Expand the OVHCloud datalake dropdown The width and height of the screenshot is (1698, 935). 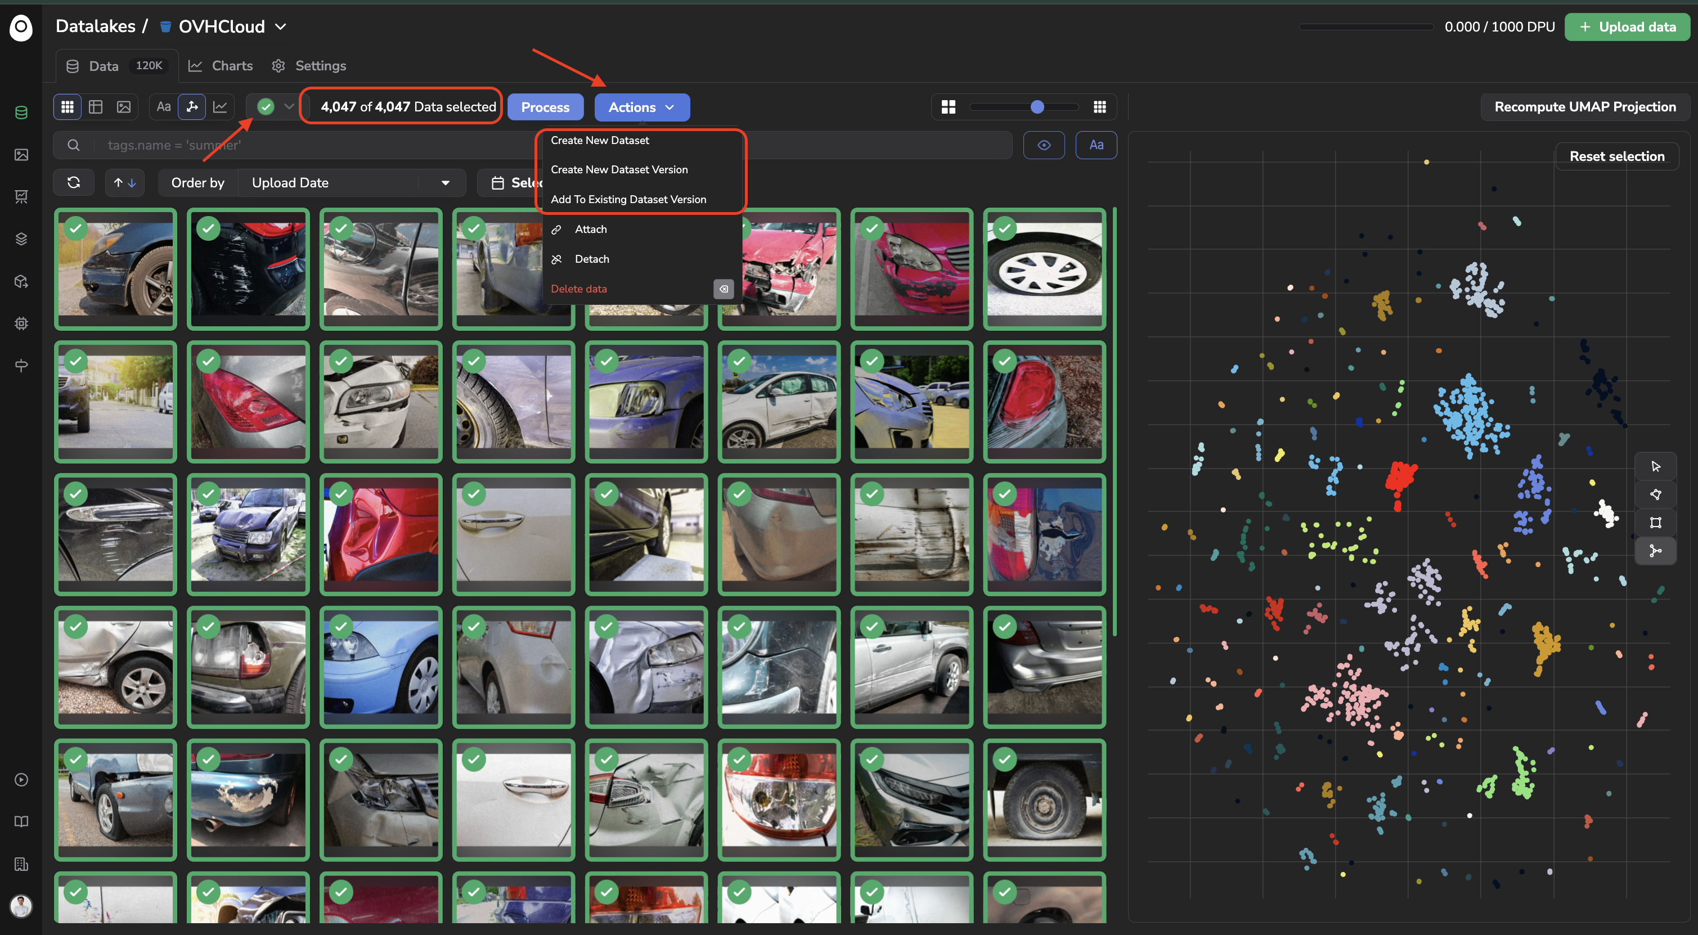pyautogui.click(x=281, y=26)
